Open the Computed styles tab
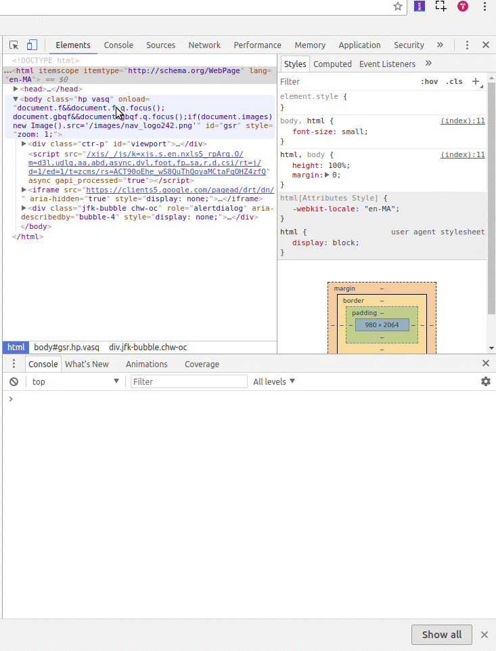The width and height of the screenshot is (496, 651). pos(332,64)
